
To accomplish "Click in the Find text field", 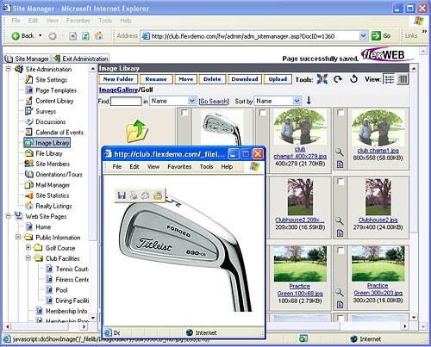I will 126,101.
